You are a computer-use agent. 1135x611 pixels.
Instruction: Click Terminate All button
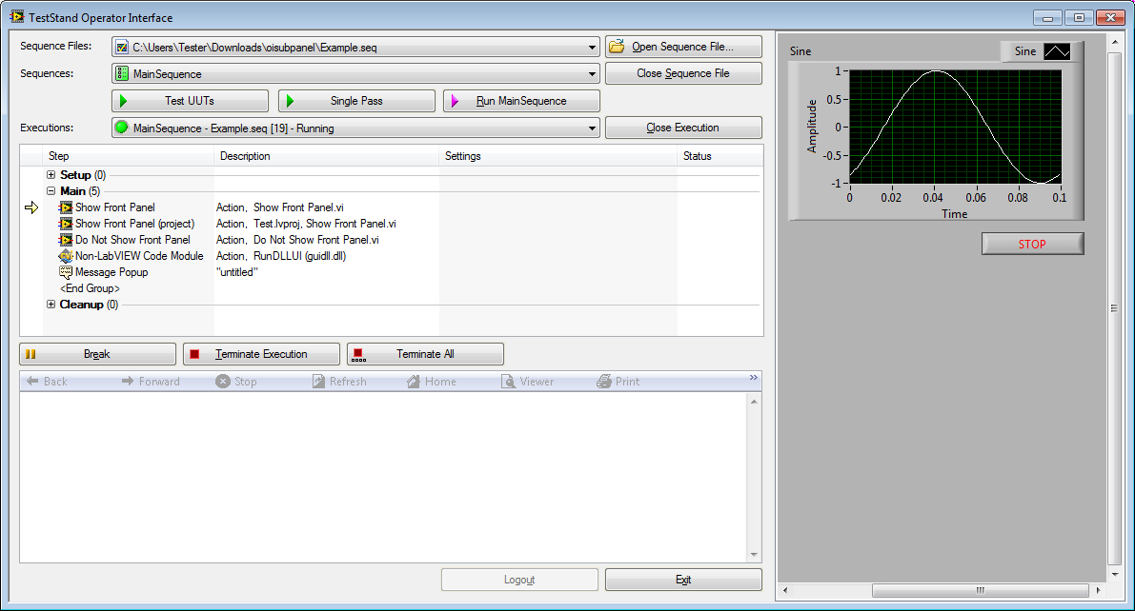(425, 354)
